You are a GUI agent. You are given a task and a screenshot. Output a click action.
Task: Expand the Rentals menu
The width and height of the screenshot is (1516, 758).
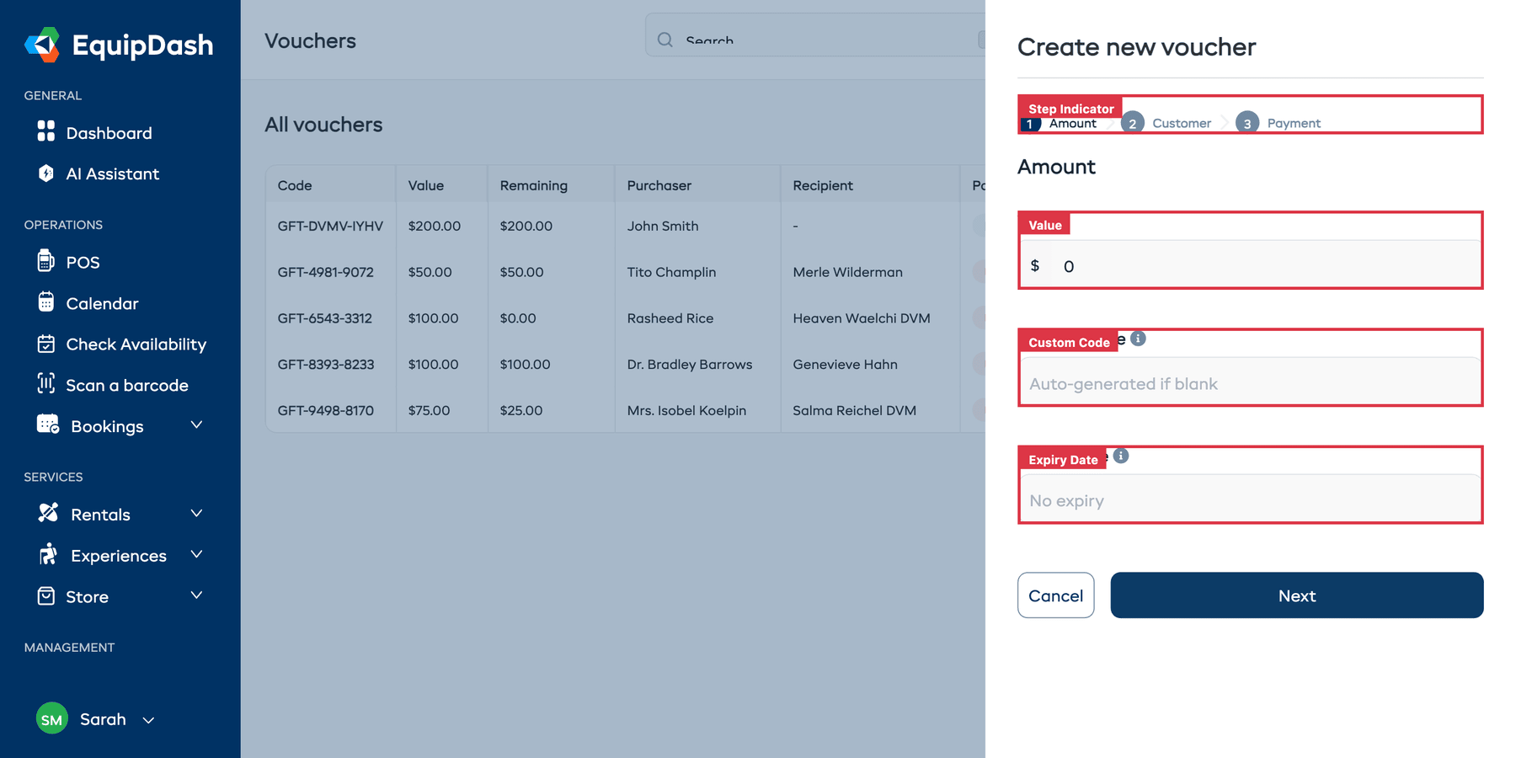tap(196, 513)
